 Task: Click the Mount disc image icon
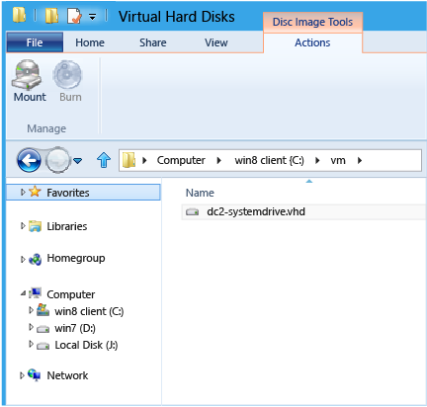(x=27, y=75)
